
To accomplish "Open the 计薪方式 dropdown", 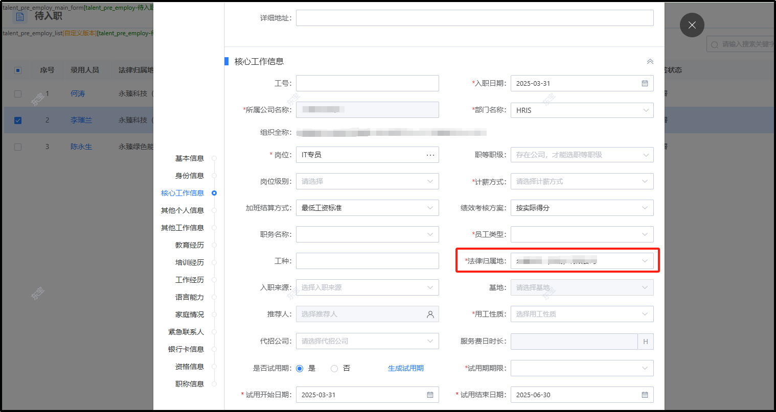I will (582, 181).
